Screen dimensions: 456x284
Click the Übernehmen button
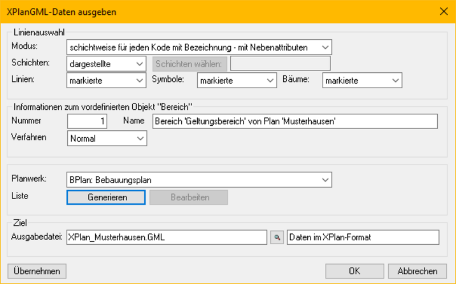point(37,271)
